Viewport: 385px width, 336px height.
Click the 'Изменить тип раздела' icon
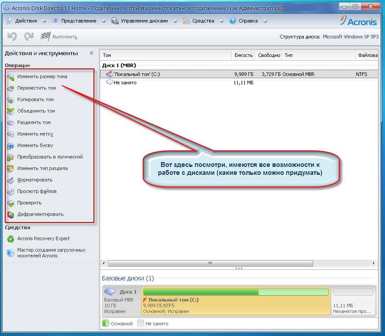(11, 169)
